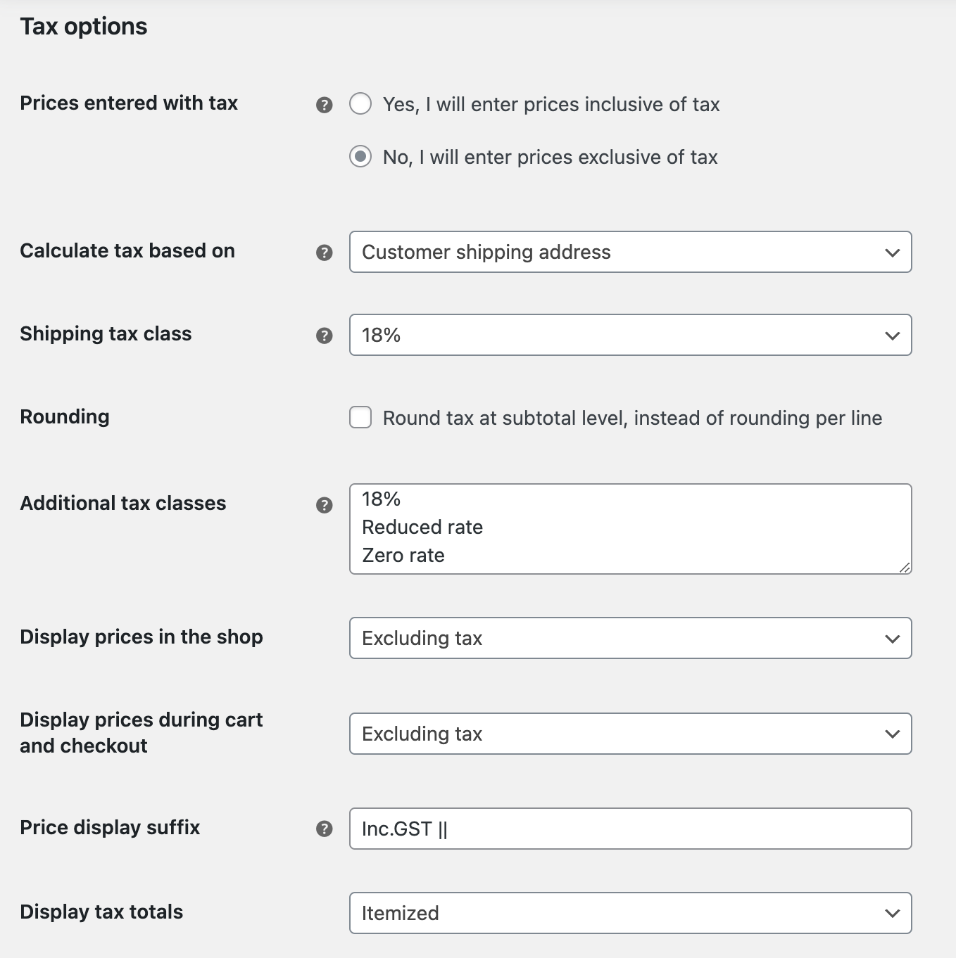Click inside the Additional tax classes textarea

[630, 529]
